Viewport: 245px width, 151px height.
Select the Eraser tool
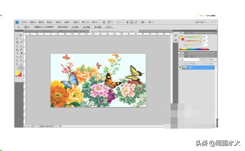click(x=17, y=53)
